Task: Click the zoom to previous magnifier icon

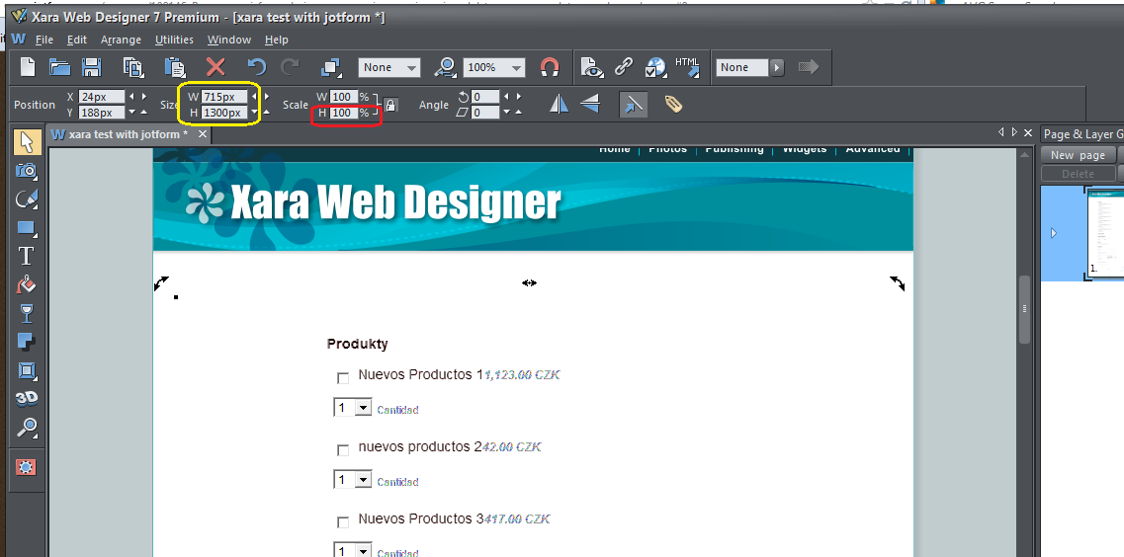Action: [446, 67]
